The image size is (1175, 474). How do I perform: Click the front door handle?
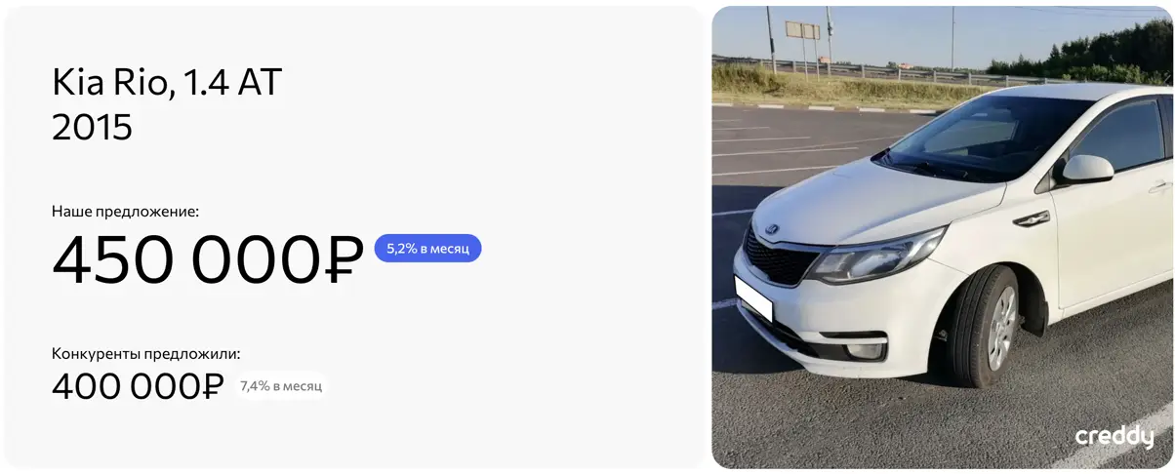pyautogui.click(x=1159, y=185)
